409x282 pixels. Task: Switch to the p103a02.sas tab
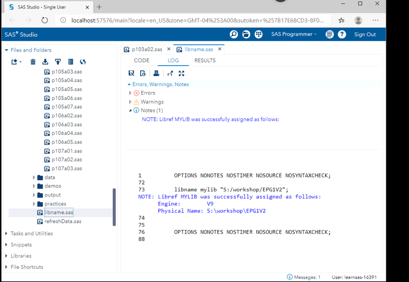point(147,49)
